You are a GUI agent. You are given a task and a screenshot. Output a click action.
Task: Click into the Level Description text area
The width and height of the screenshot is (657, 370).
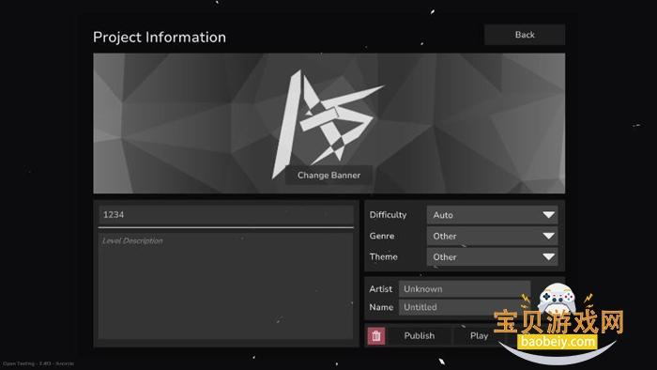(x=226, y=285)
